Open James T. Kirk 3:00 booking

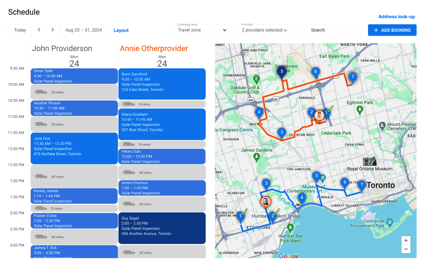click(74, 252)
